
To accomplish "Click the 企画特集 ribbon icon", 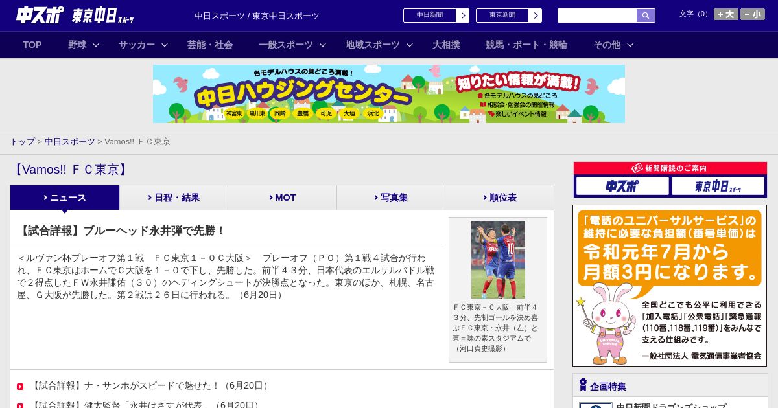I will tap(583, 385).
